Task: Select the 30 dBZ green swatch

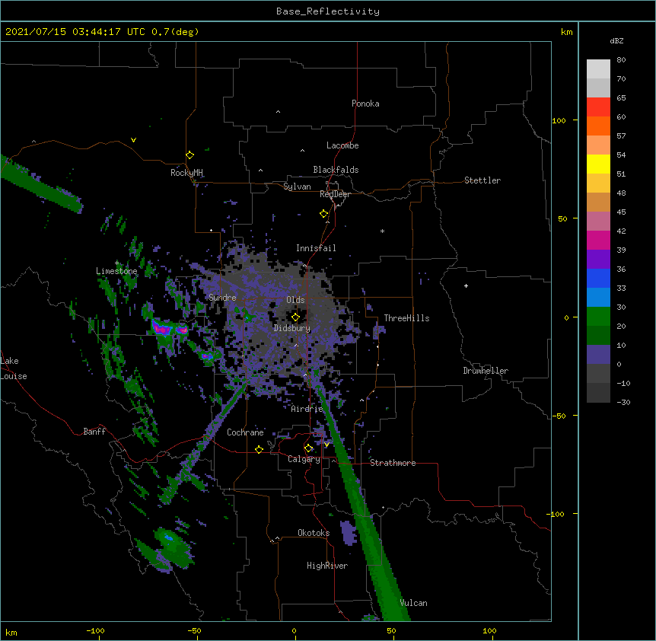Action: pos(598,317)
